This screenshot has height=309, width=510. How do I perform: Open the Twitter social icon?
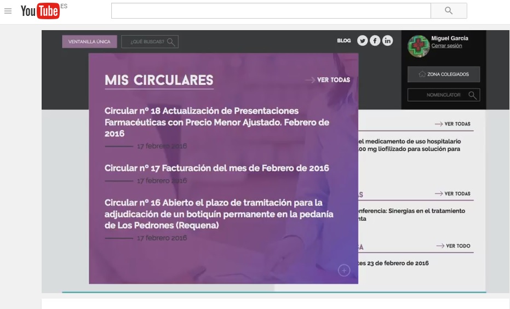point(362,41)
